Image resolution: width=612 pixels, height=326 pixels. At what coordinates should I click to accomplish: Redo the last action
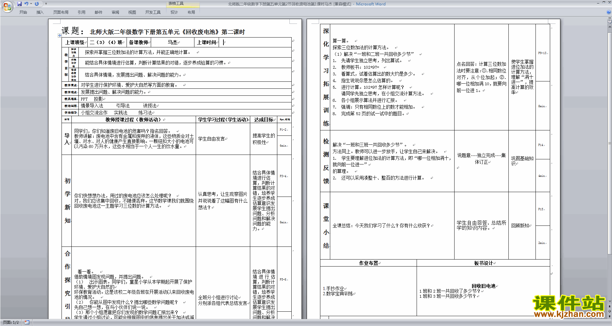tap(37, 4)
